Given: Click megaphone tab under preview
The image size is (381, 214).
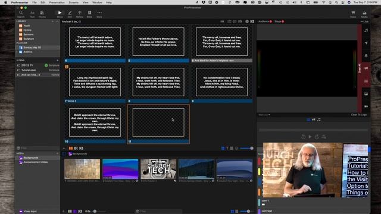Looking at the screenshot, I should [314, 119].
